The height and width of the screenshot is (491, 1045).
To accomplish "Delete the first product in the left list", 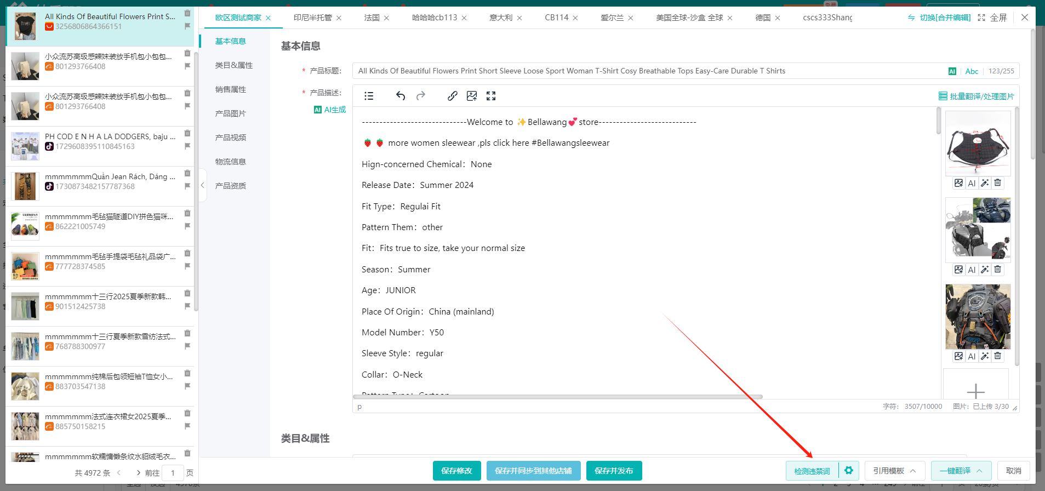I will coord(187,13).
